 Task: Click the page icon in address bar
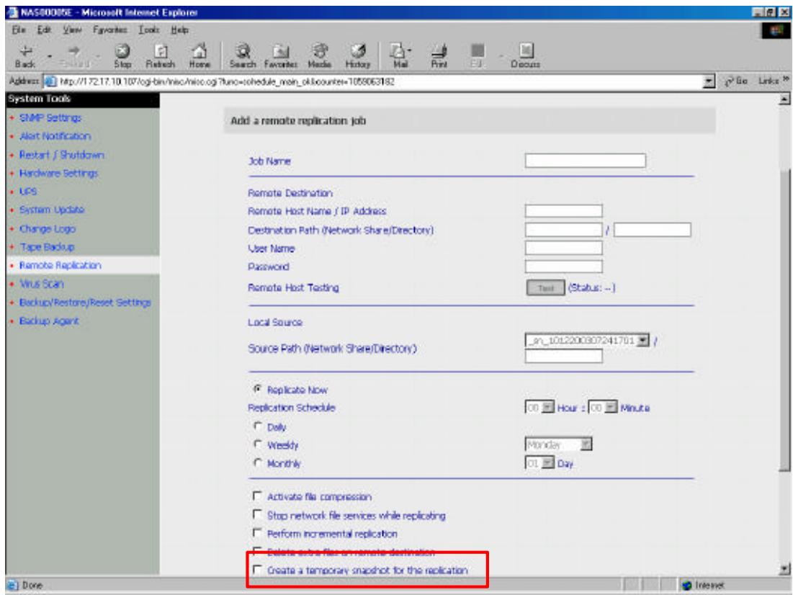[x=50, y=81]
